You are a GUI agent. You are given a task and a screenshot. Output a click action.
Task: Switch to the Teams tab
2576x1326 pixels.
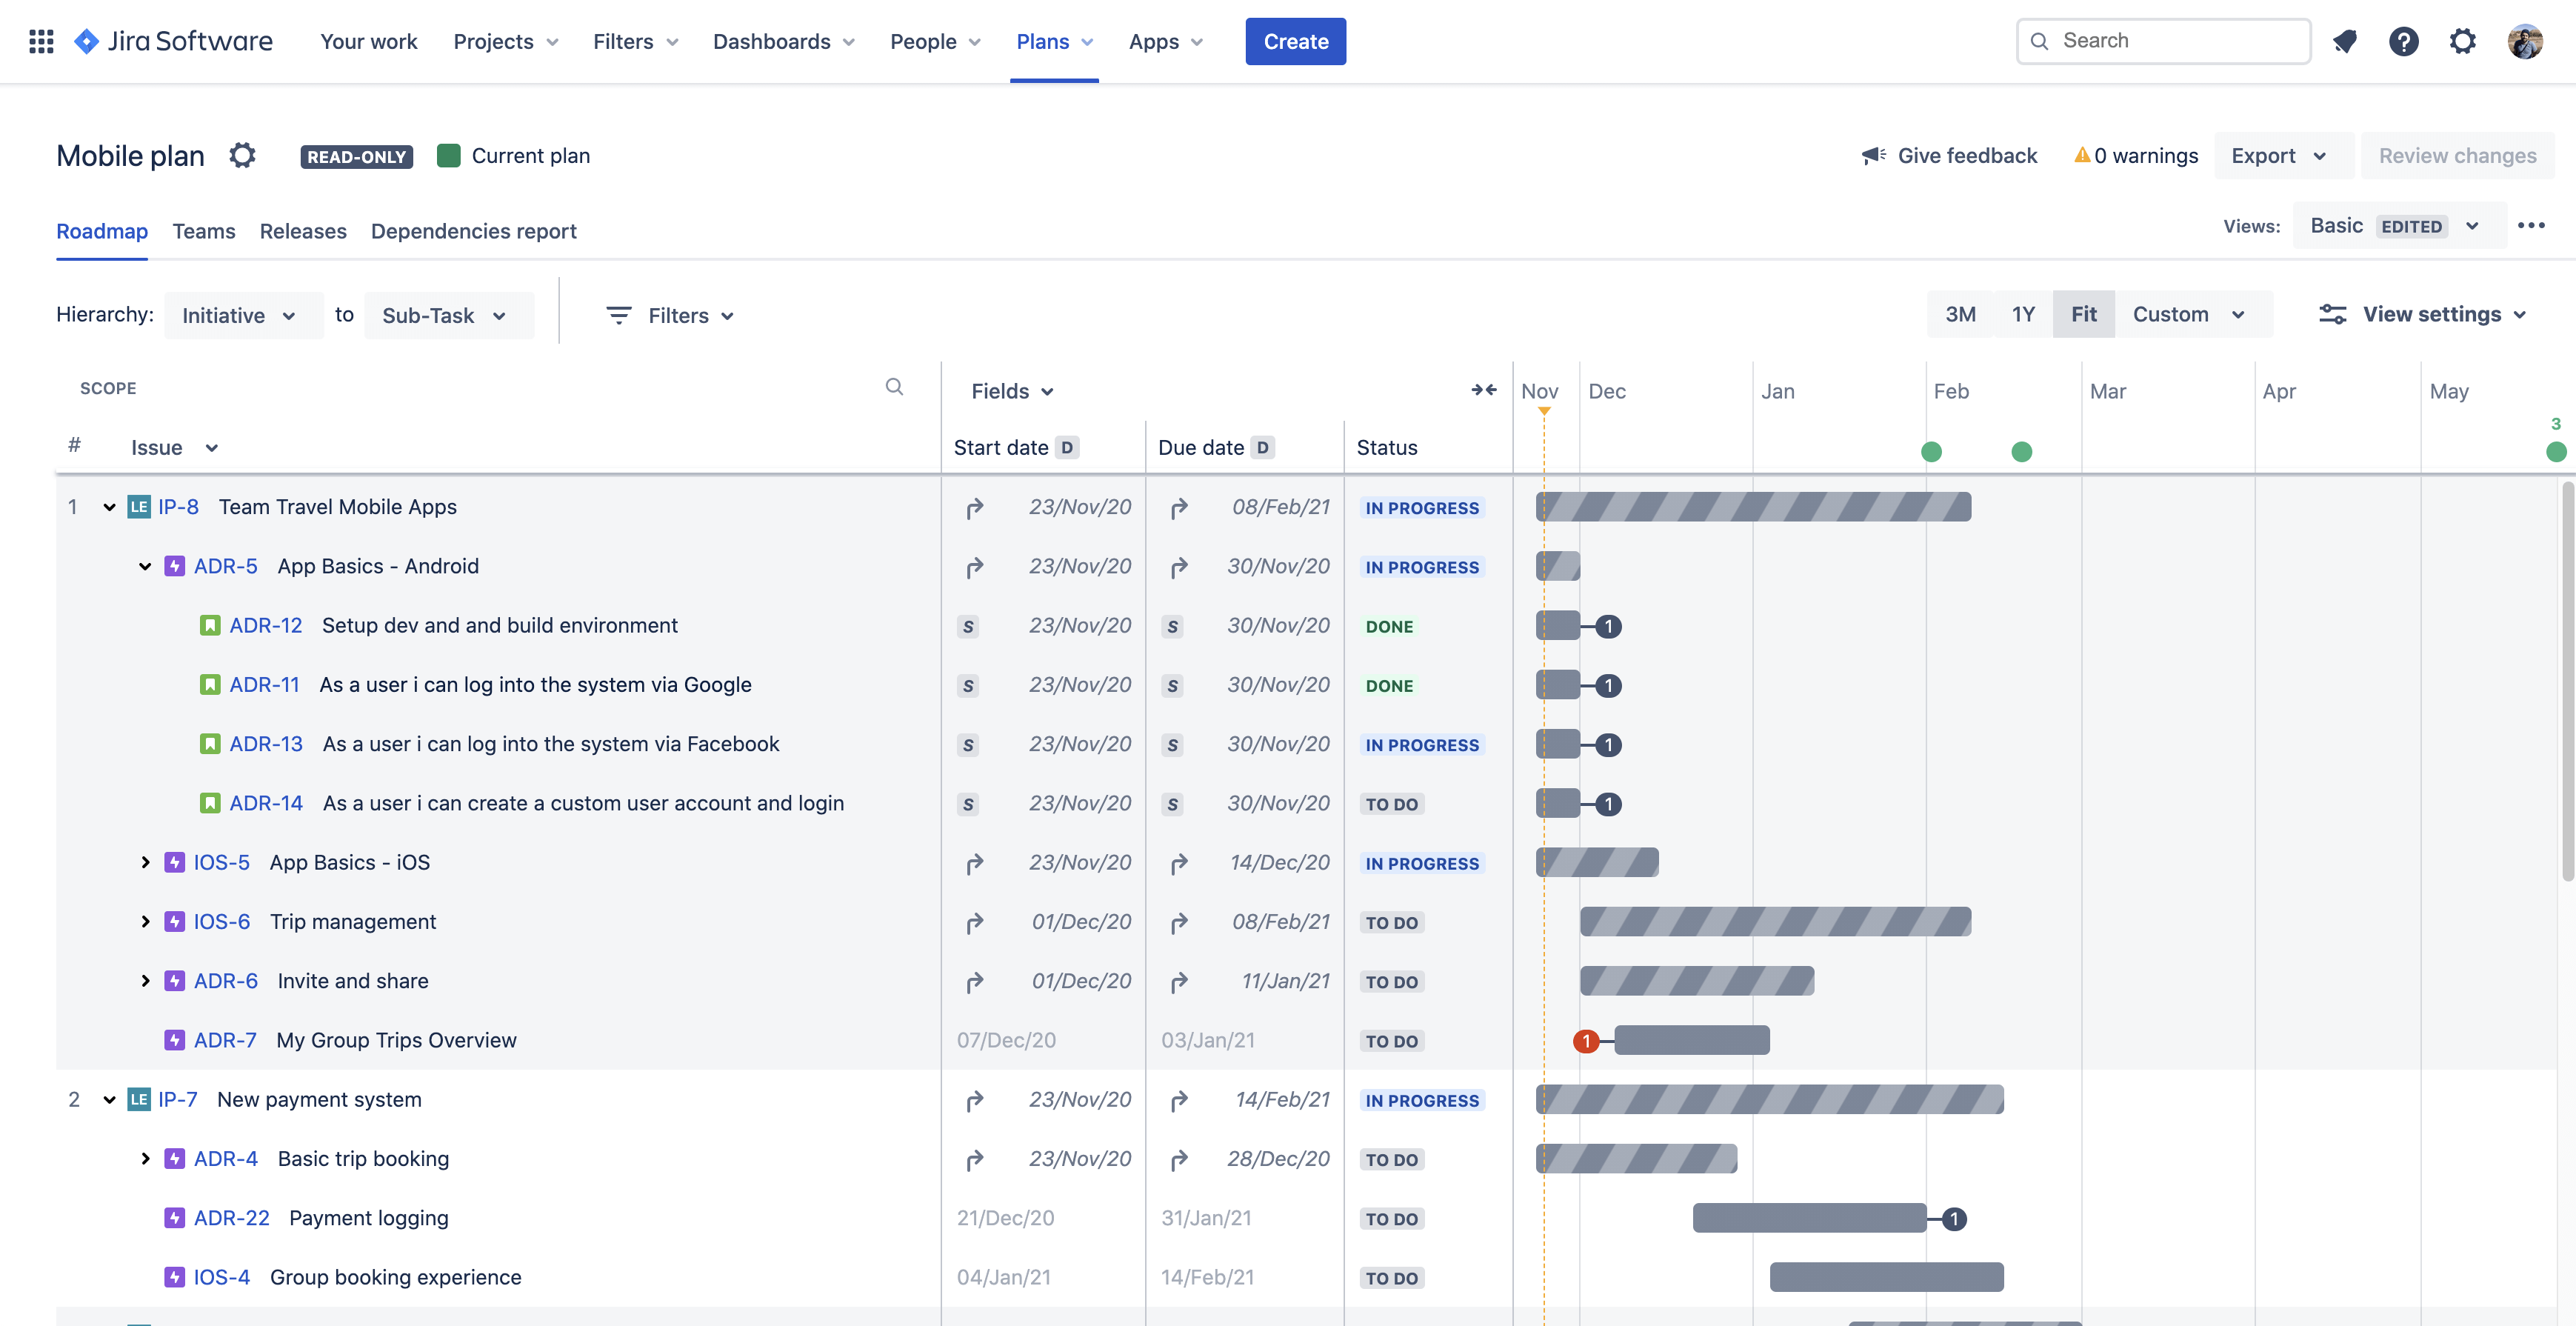click(x=204, y=231)
